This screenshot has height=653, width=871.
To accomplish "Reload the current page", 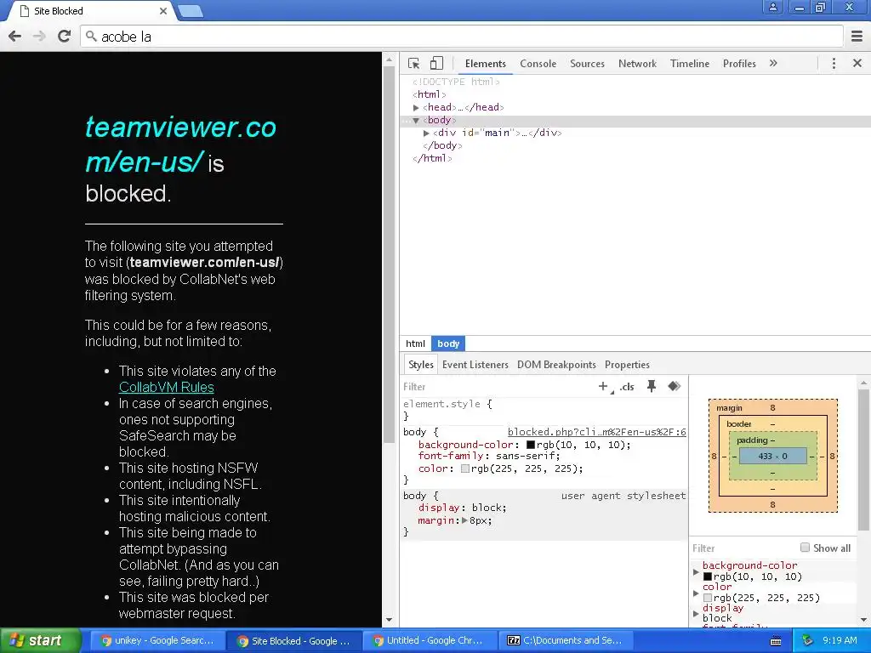I will 65,37.
